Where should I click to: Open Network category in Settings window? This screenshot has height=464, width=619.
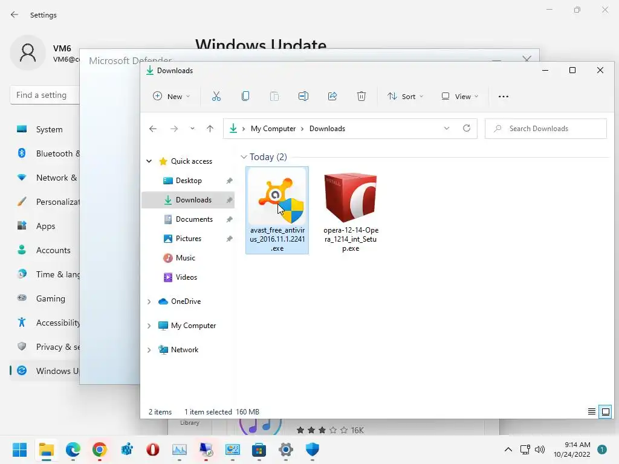(45, 178)
